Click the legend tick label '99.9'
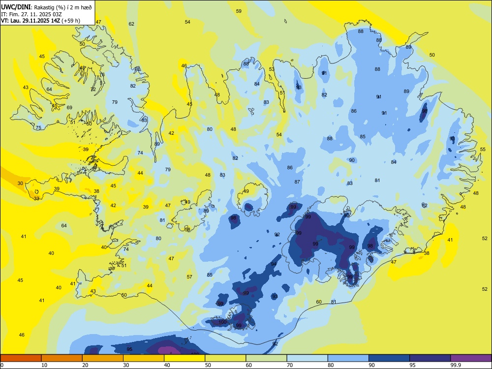The width and height of the screenshot is (492, 369). pyautogui.click(x=456, y=365)
